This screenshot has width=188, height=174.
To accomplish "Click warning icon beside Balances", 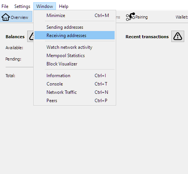I will (31, 36).
